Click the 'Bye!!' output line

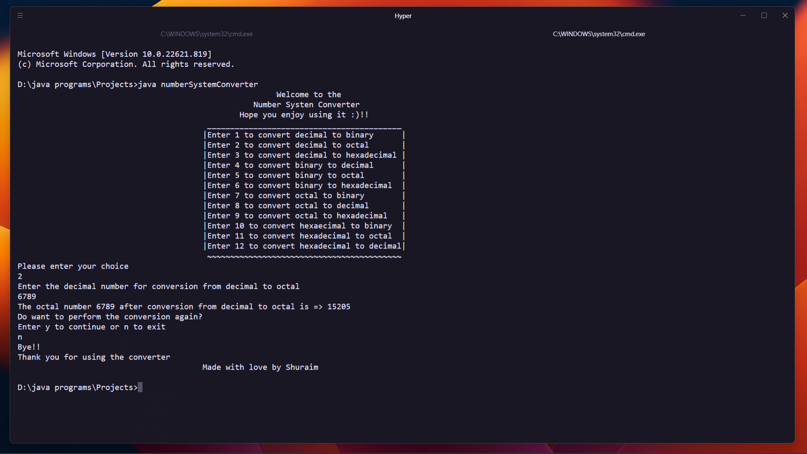pyautogui.click(x=29, y=347)
